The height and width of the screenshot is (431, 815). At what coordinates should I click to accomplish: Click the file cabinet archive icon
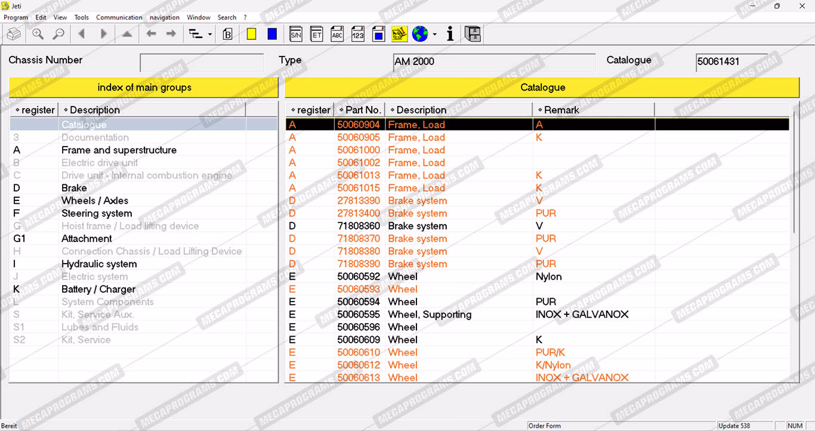tap(473, 35)
